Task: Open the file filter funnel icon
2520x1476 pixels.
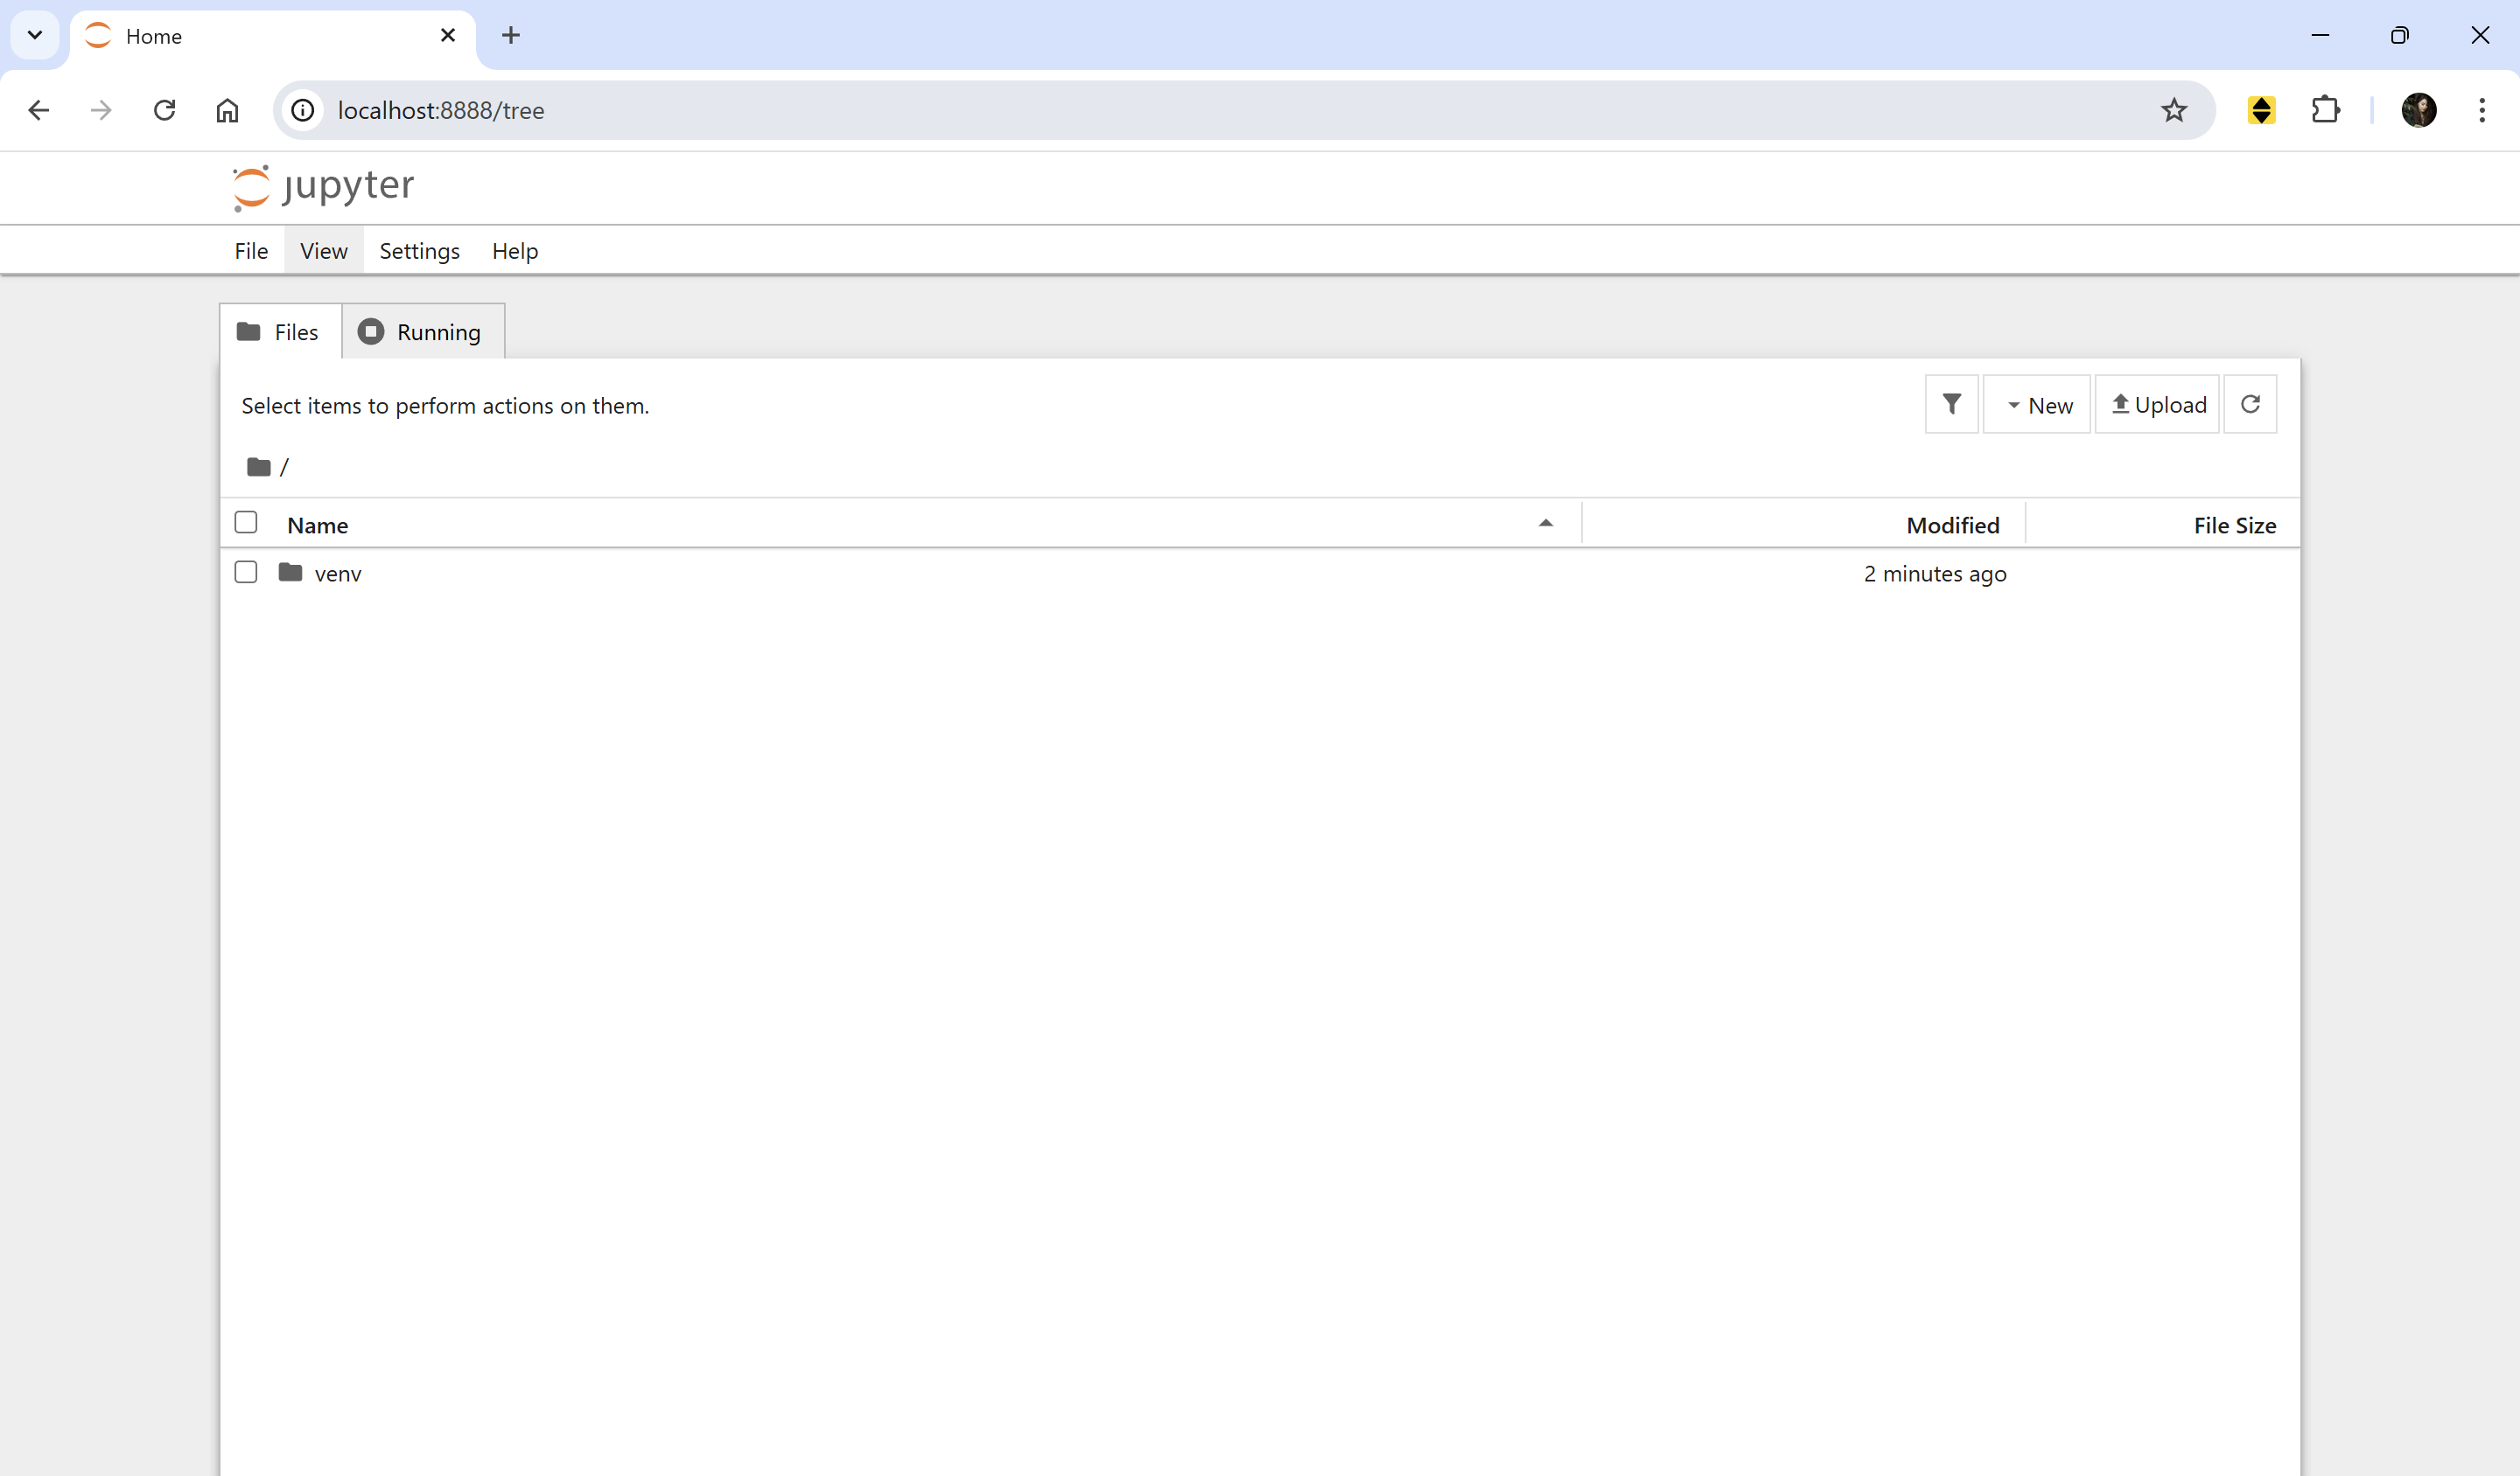Action: click(1951, 404)
